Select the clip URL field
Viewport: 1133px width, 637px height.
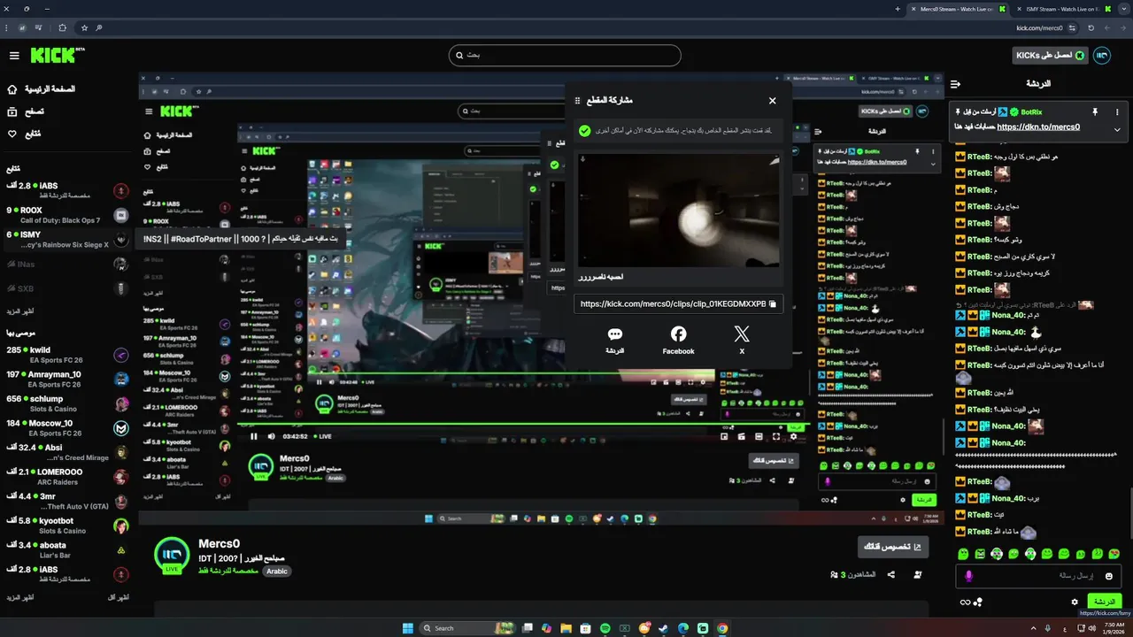tap(678, 303)
